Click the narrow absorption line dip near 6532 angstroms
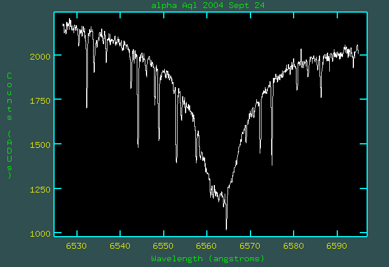The width and height of the screenshot is (389, 267). pos(87,107)
